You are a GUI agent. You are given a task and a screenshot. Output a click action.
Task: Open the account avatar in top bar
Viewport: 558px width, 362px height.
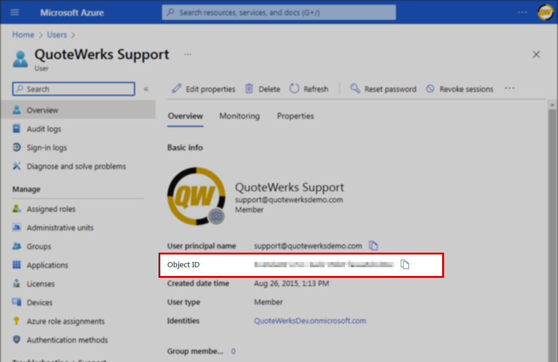545,12
